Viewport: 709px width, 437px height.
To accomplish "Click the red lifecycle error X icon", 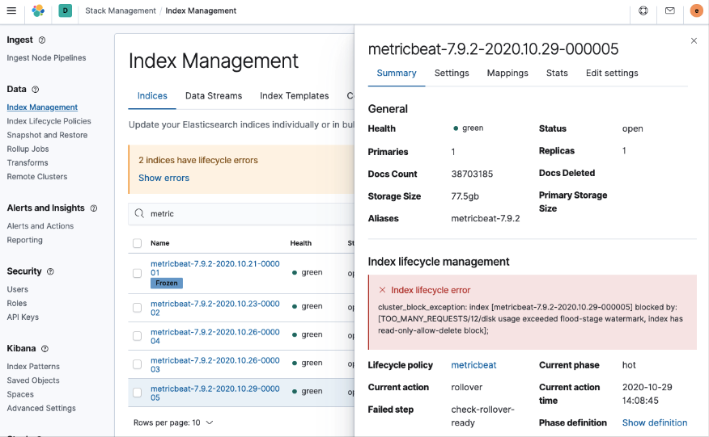I will tap(383, 290).
